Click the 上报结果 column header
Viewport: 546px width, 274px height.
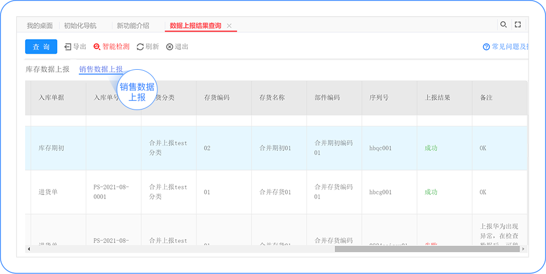tap(437, 98)
